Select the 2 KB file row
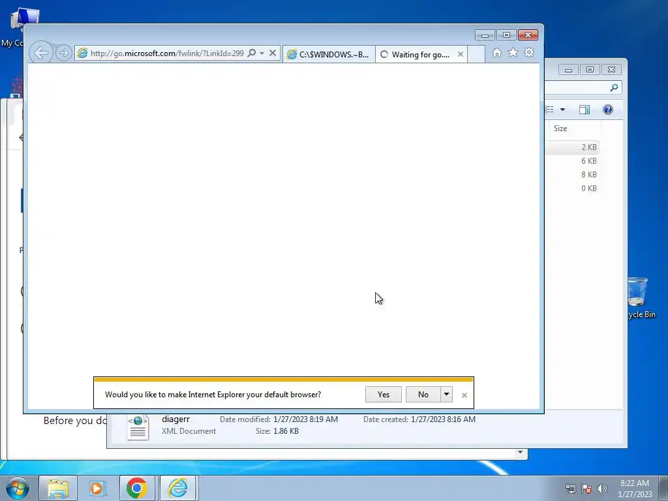 (x=572, y=147)
